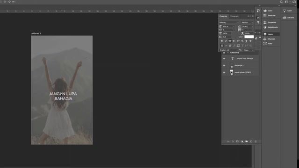Delete layer trash icon

tap(256, 141)
